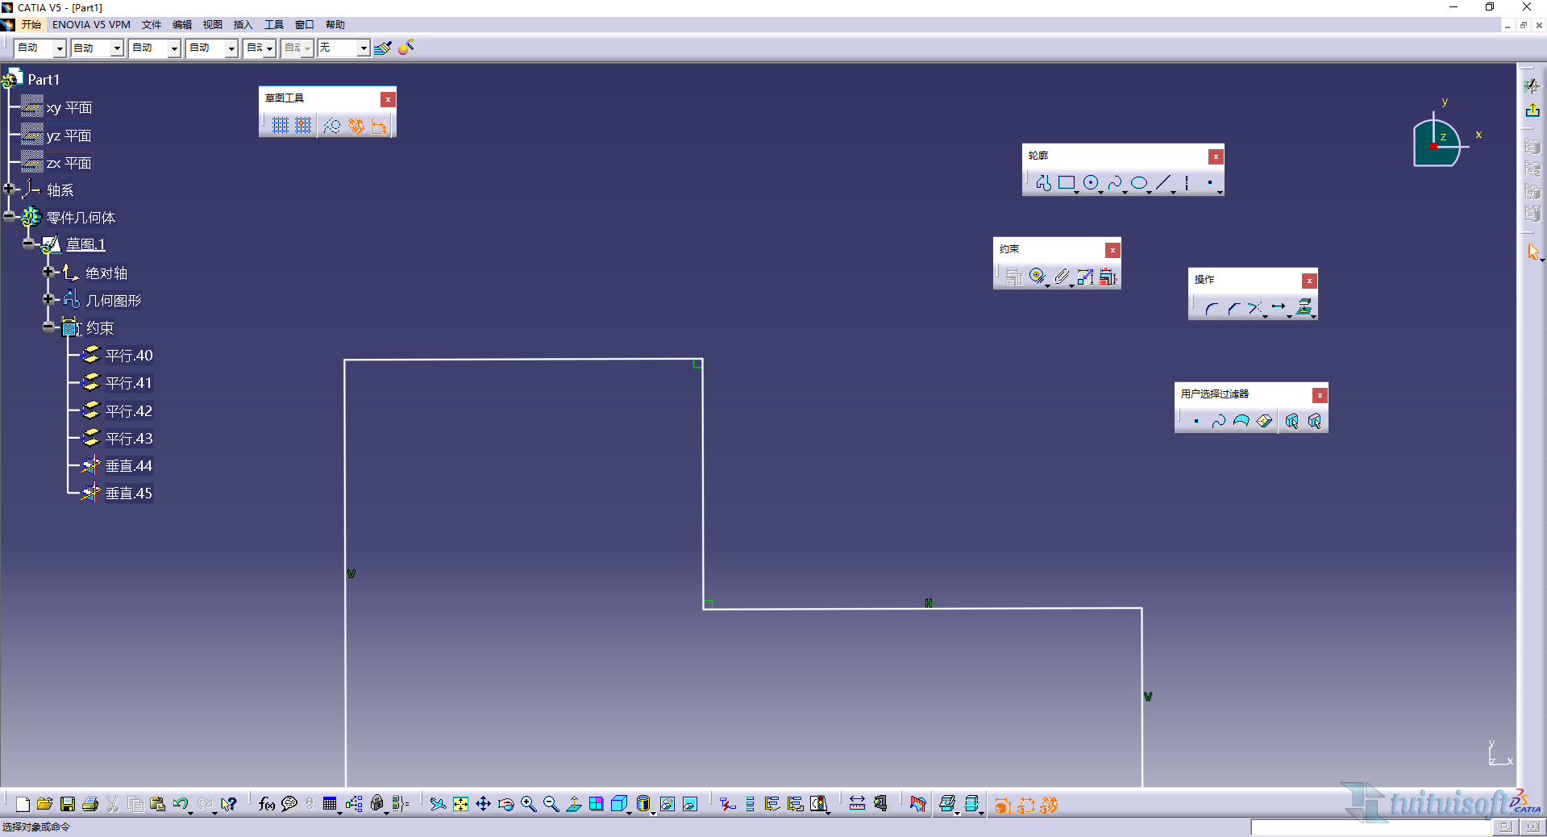Select 垂直.44 constraint in the tree
The image size is (1547, 837).
point(128,466)
